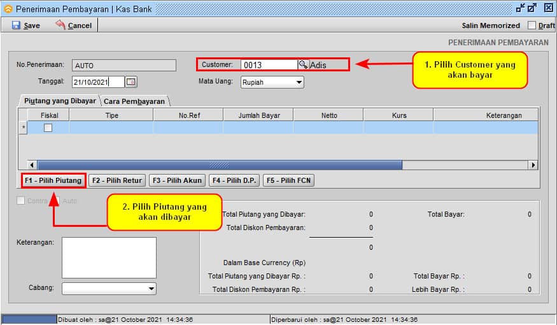This screenshot has height=325, width=557.
Task: Click the Total Bayar label
Action: [x=446, y=214]
